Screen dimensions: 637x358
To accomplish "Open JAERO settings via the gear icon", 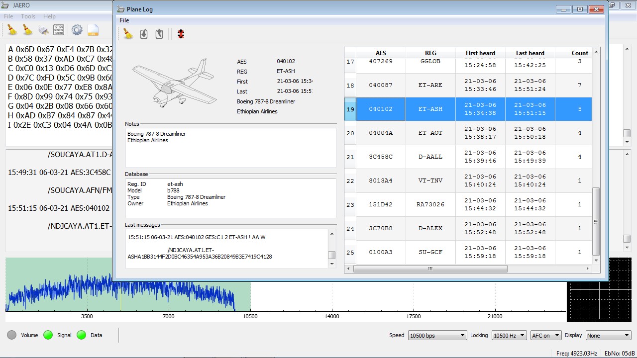I will click(77, 30).
